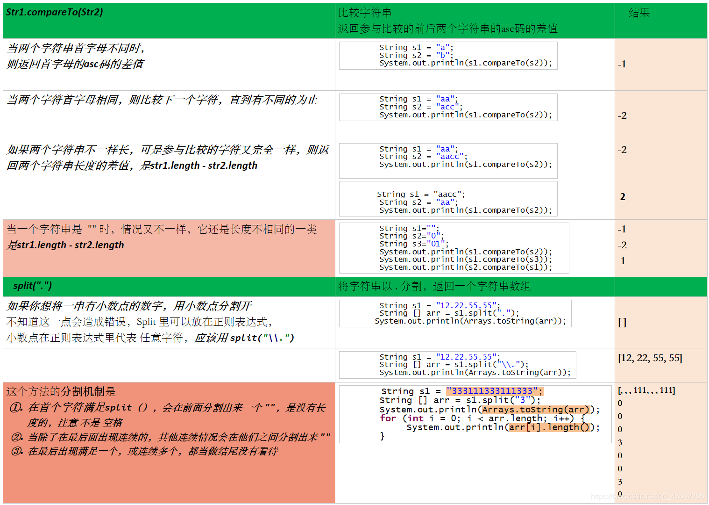The height and width of the screenshot is (505, 709).
Task: Click the first result -1 below 结果
Action: click(622, 64)
